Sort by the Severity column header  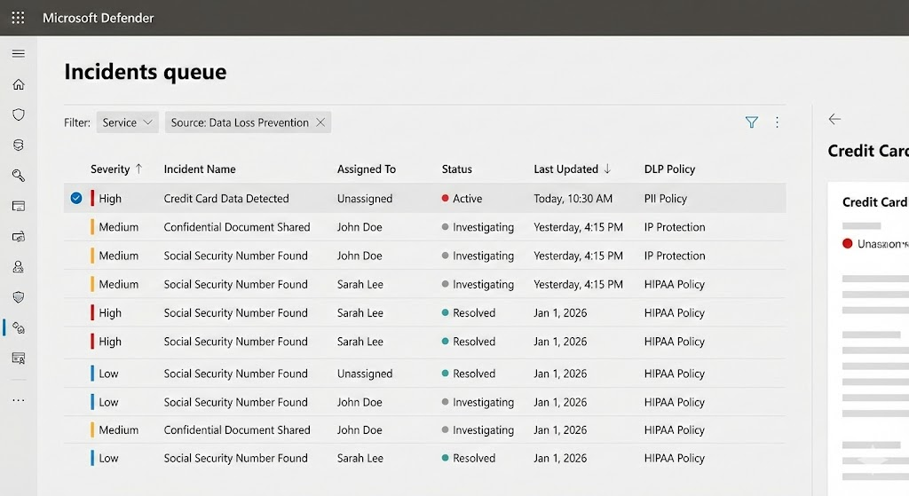click(x=110, y=169)
